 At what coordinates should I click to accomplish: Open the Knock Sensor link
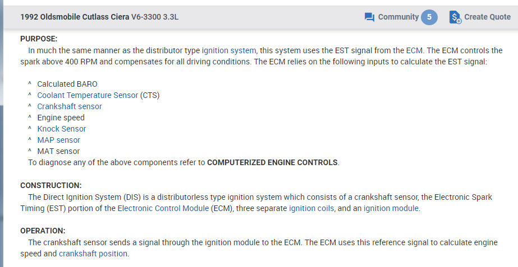pyautogui.click(x=62, y=129)
